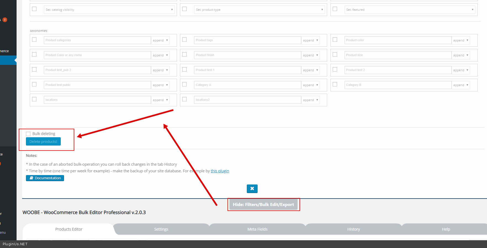Open the History tab
The image size is (487, 248).
[354, 229]
